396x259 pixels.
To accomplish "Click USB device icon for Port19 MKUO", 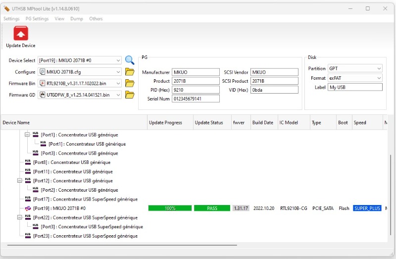I will tap(28, 208).
